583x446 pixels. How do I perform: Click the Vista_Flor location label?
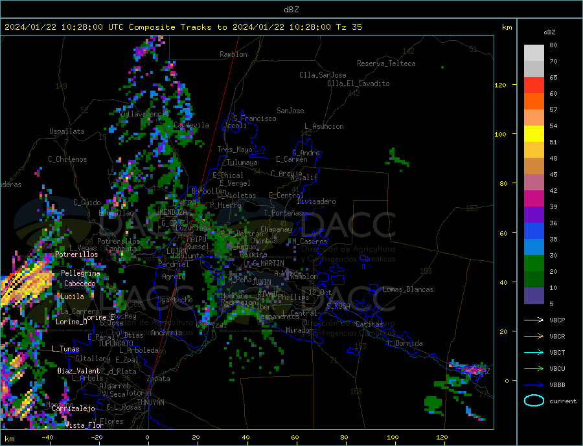pos(84,425)
